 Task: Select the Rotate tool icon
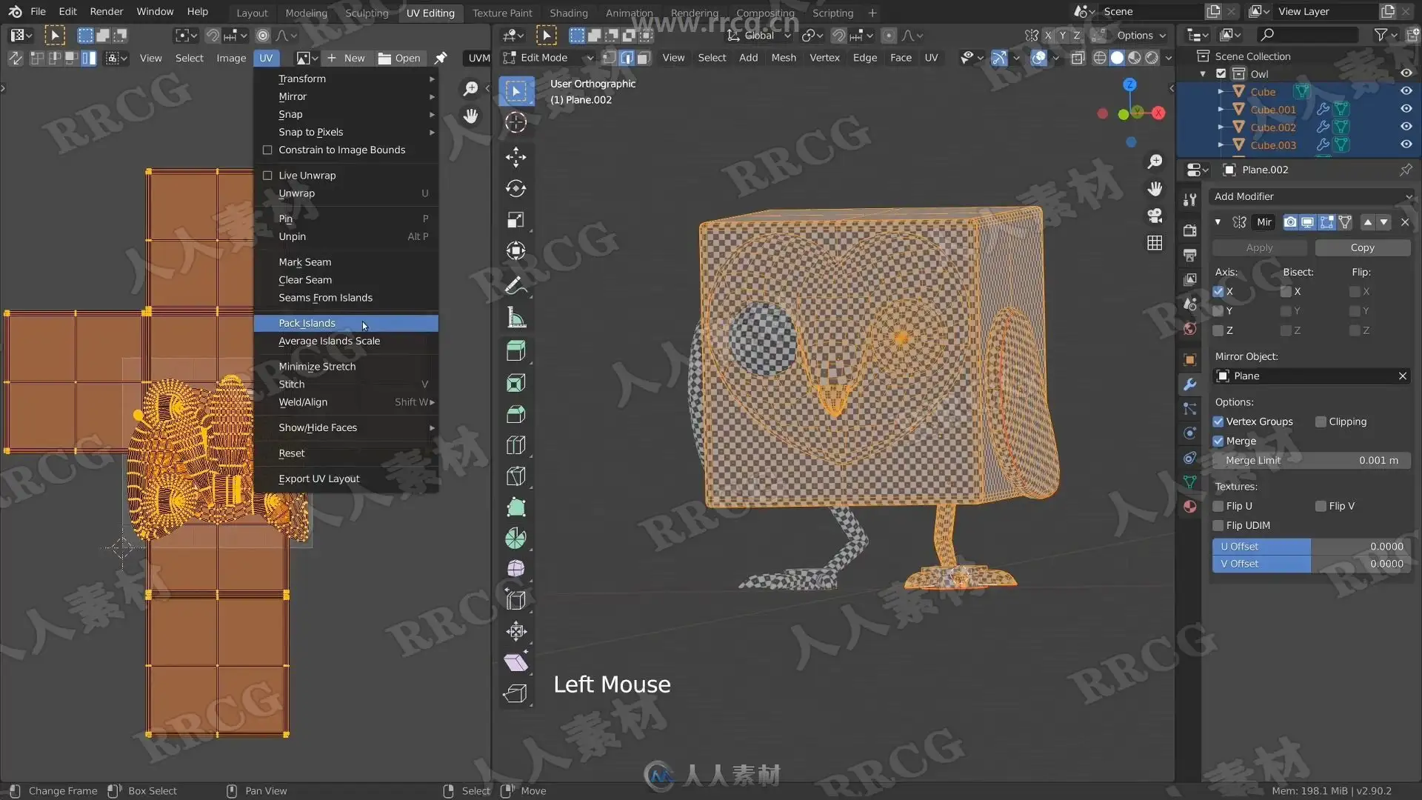pos(516,188)
